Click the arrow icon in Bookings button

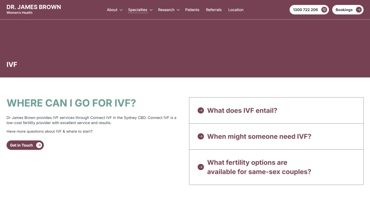tap(359, 10)
